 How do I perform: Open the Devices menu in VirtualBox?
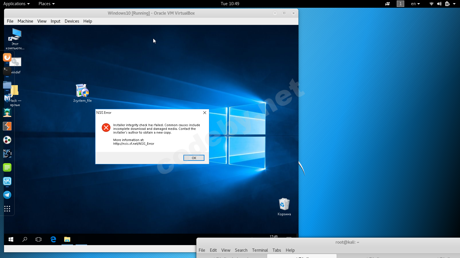(x=72, y=21)
